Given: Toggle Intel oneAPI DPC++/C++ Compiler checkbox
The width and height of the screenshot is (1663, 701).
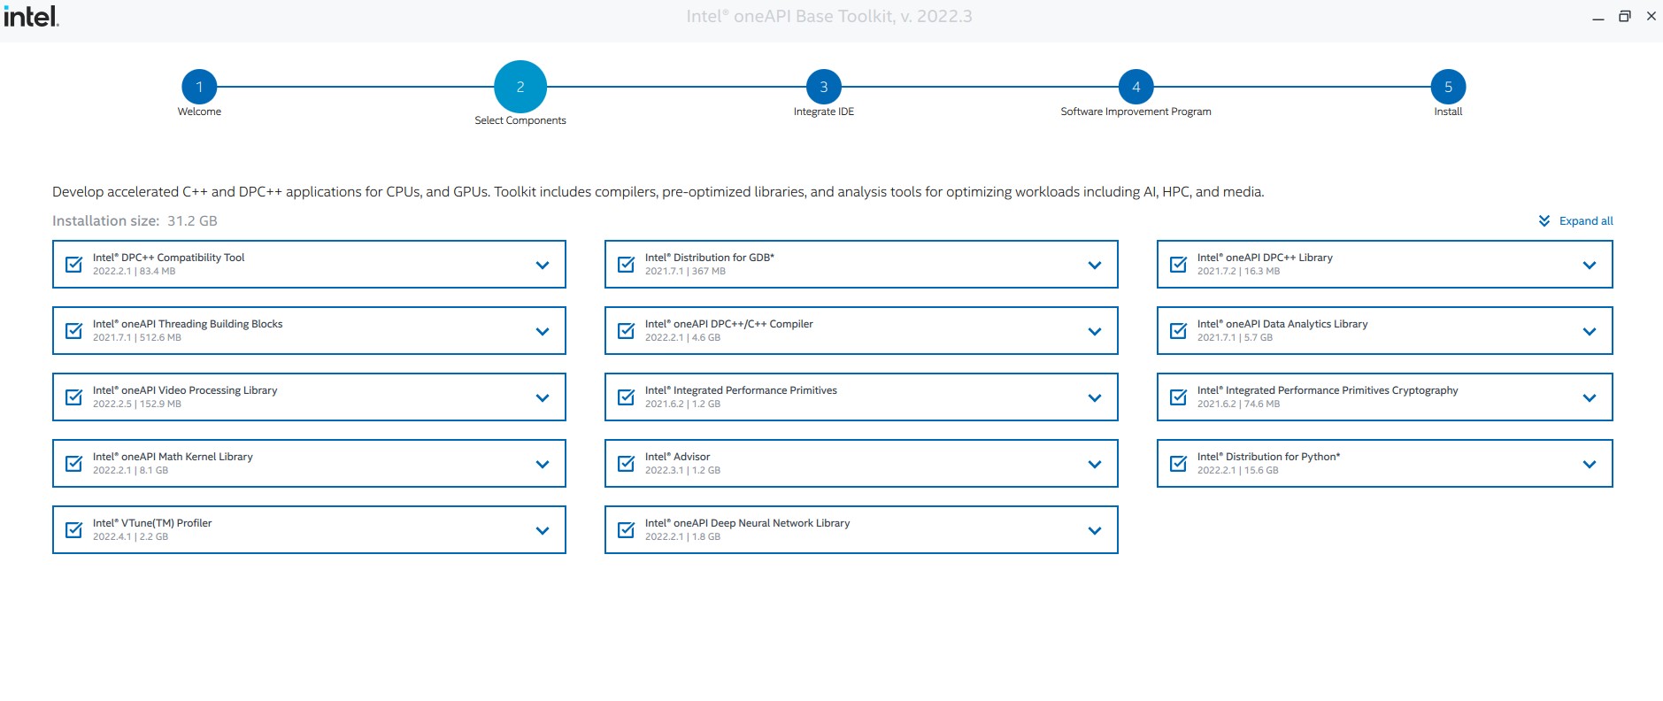Looking at the screenshot, I should (x=627, y=331).
